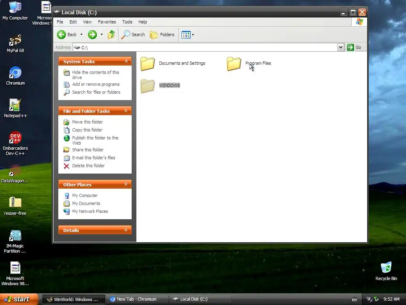Open the Edit menu
This screenshot has width=406, height=305.
(x=73, y=22)
